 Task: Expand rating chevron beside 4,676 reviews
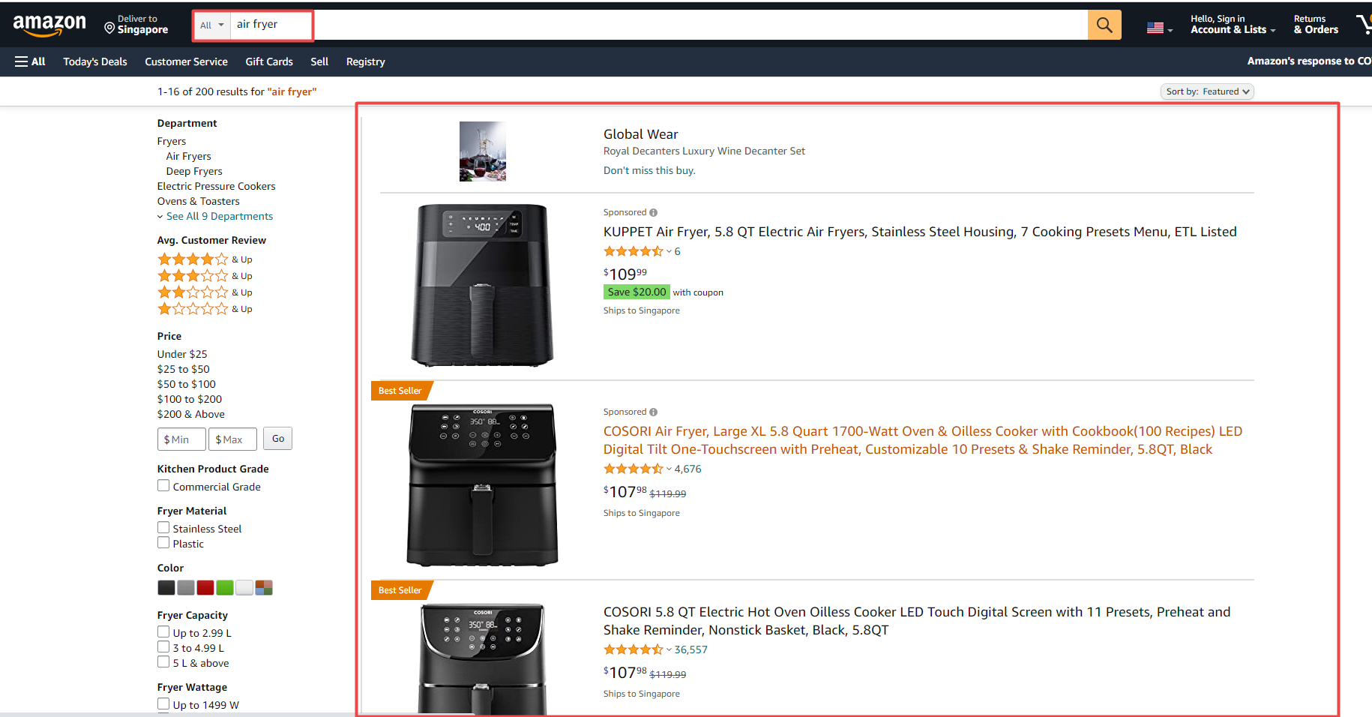coord(669,469)
